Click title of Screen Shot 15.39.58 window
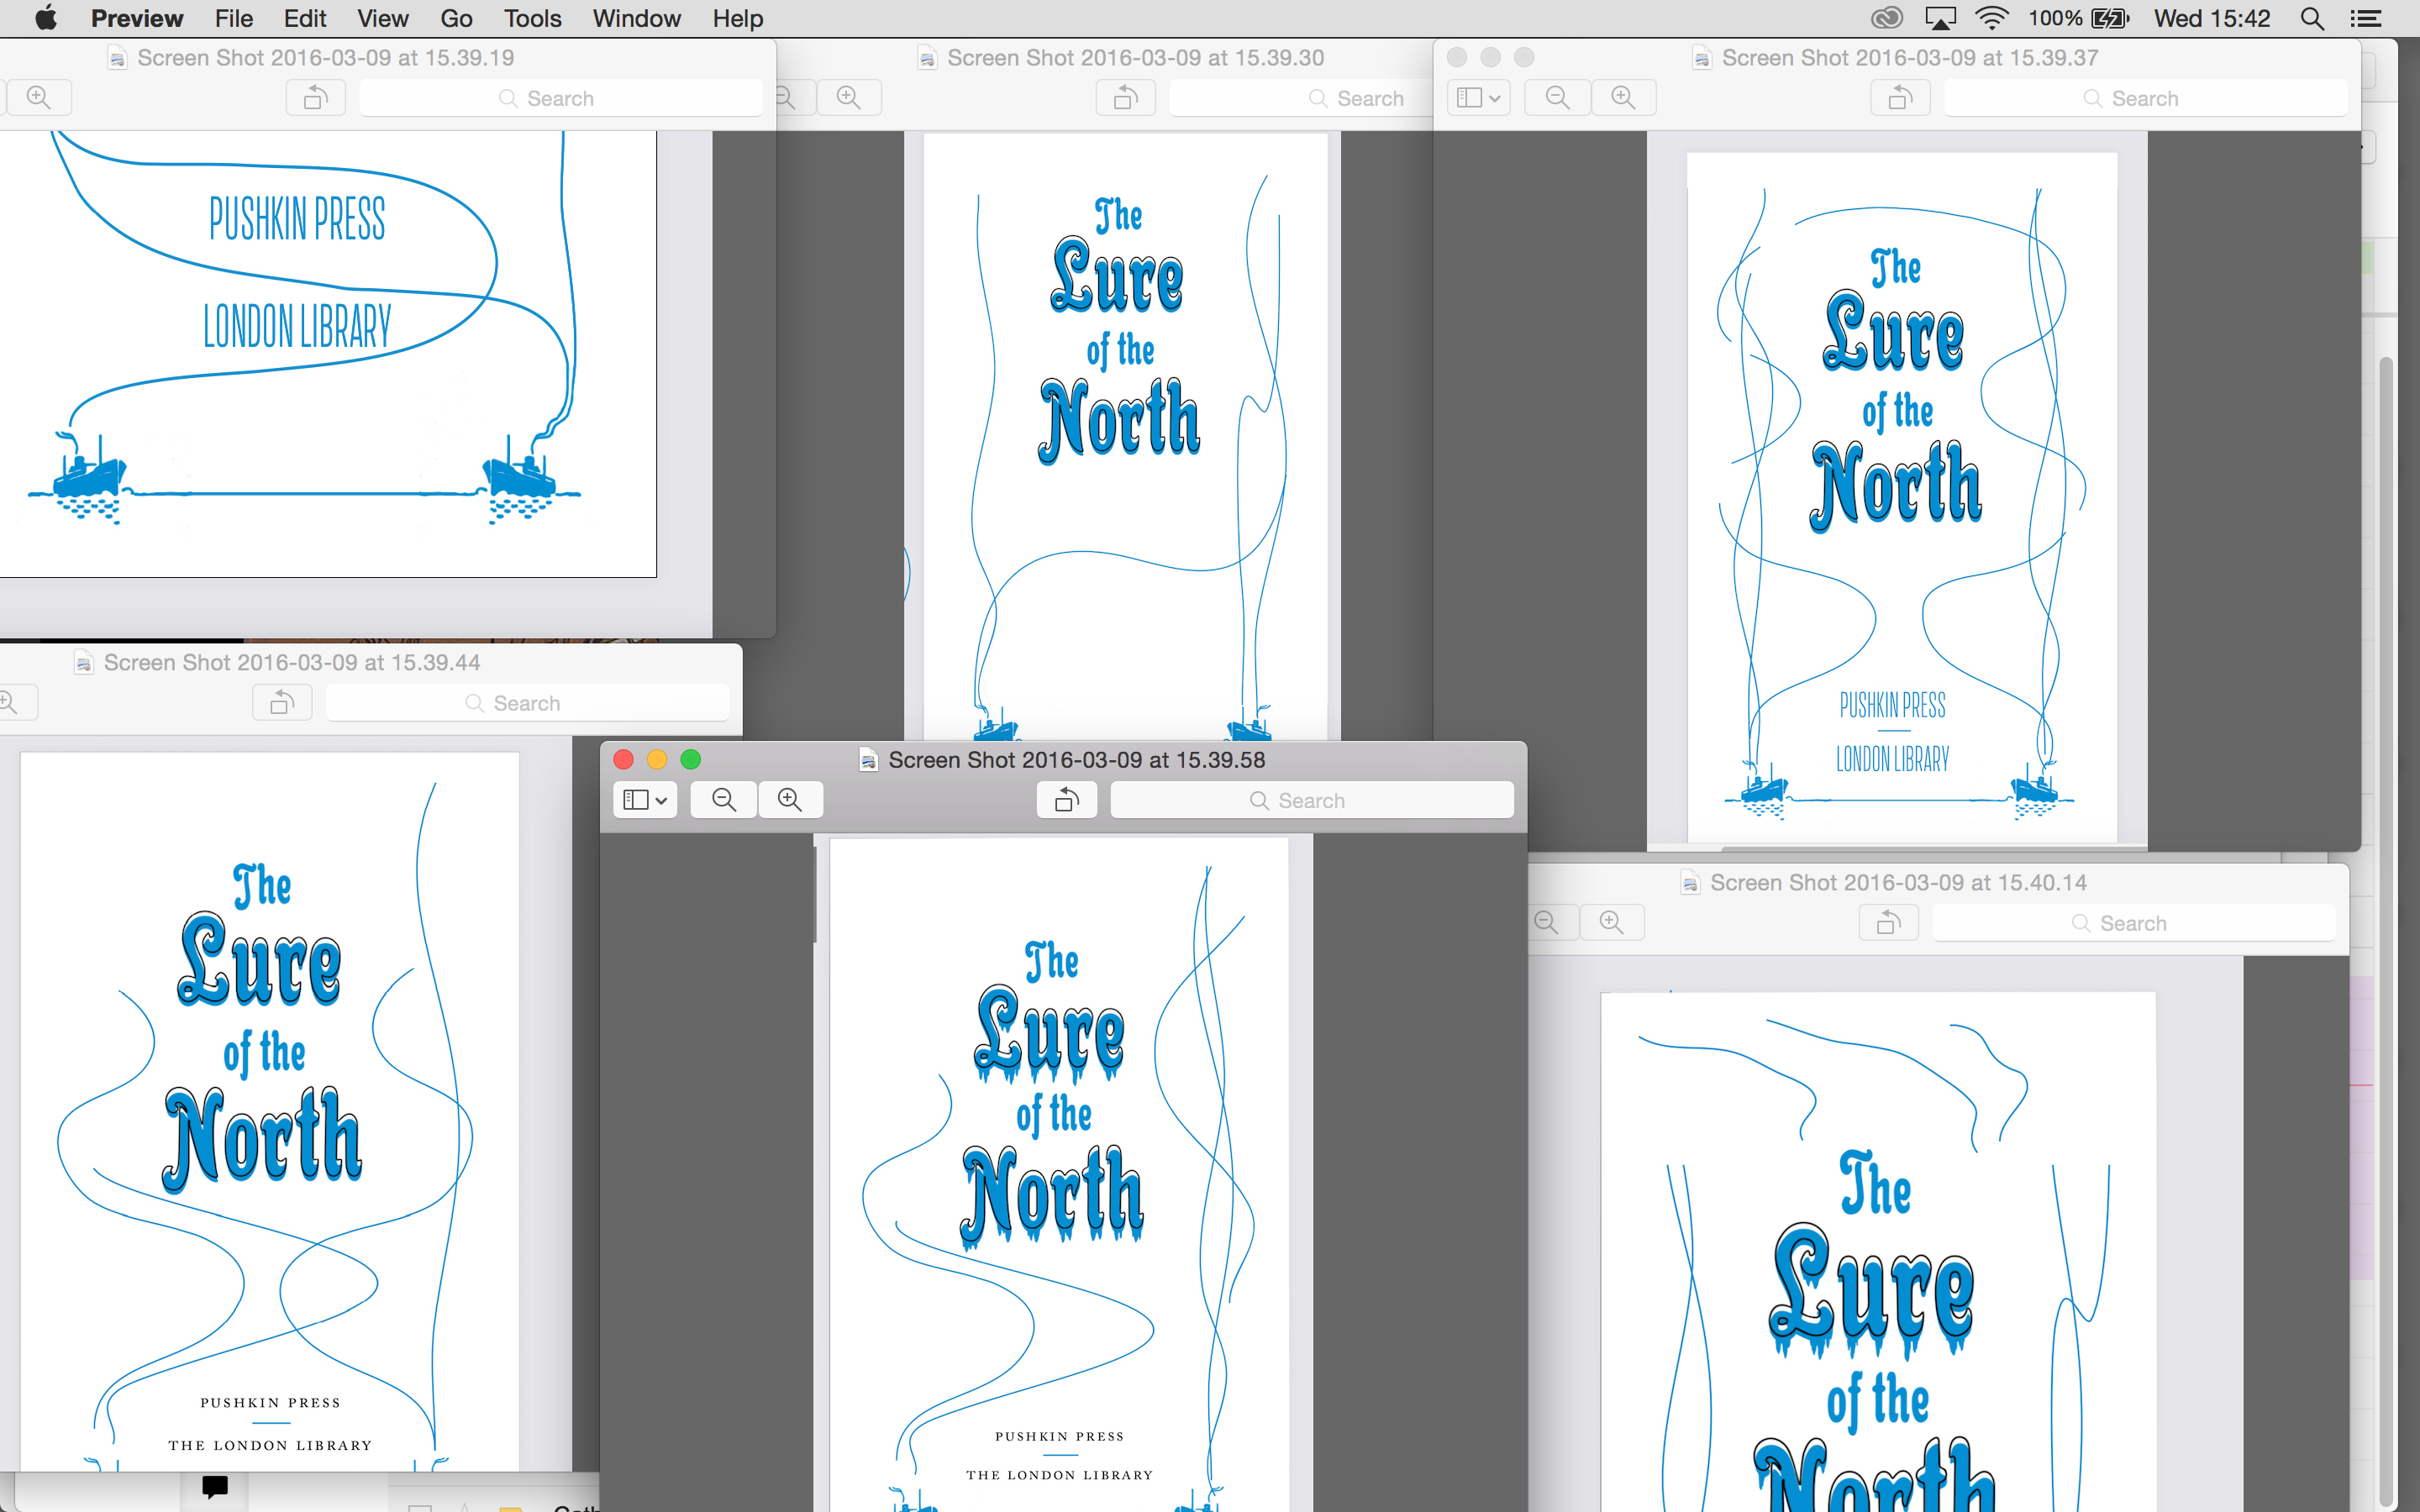The height and width of the screenshot is (1512, 2420). tap(1077, 759)
